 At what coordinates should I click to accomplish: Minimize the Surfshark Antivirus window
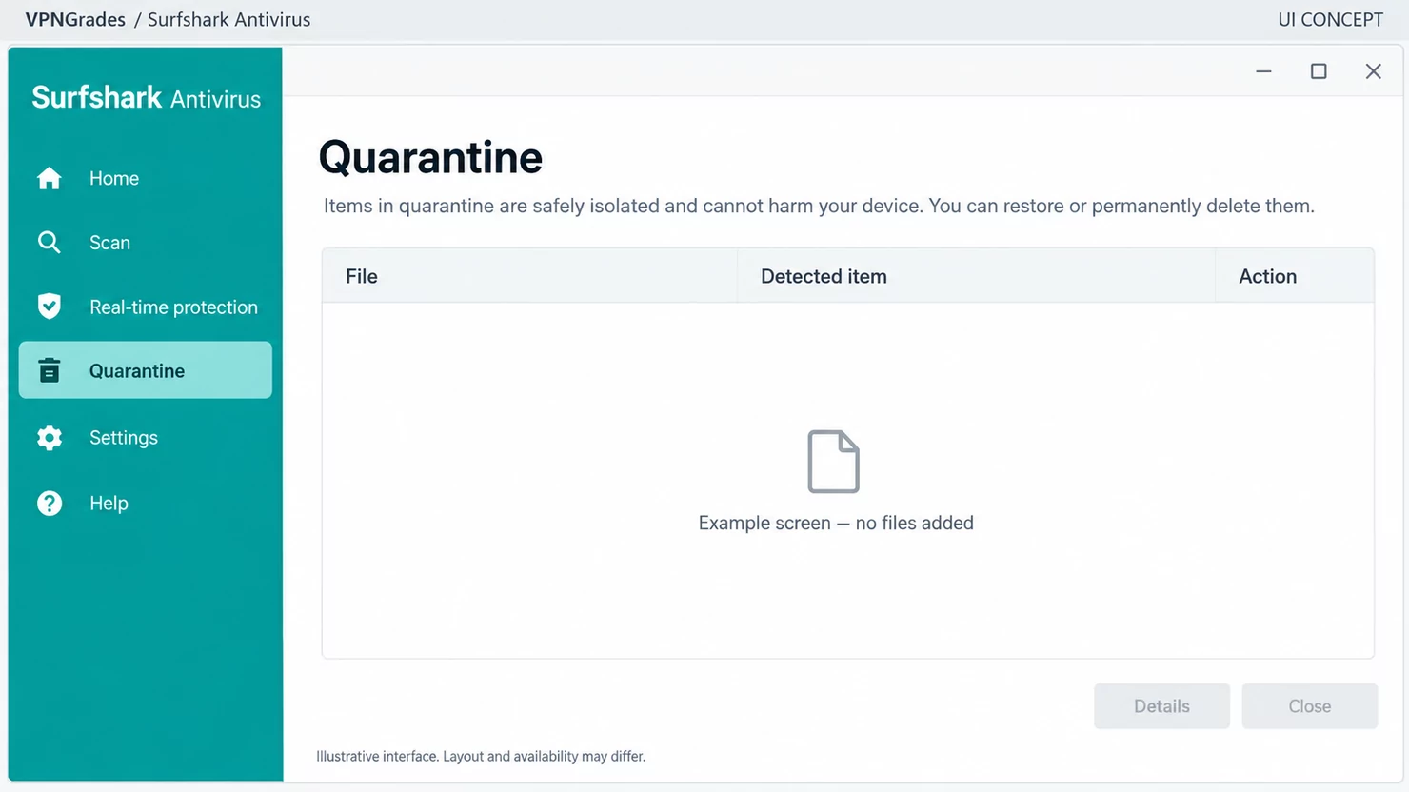click(1263, 71)
